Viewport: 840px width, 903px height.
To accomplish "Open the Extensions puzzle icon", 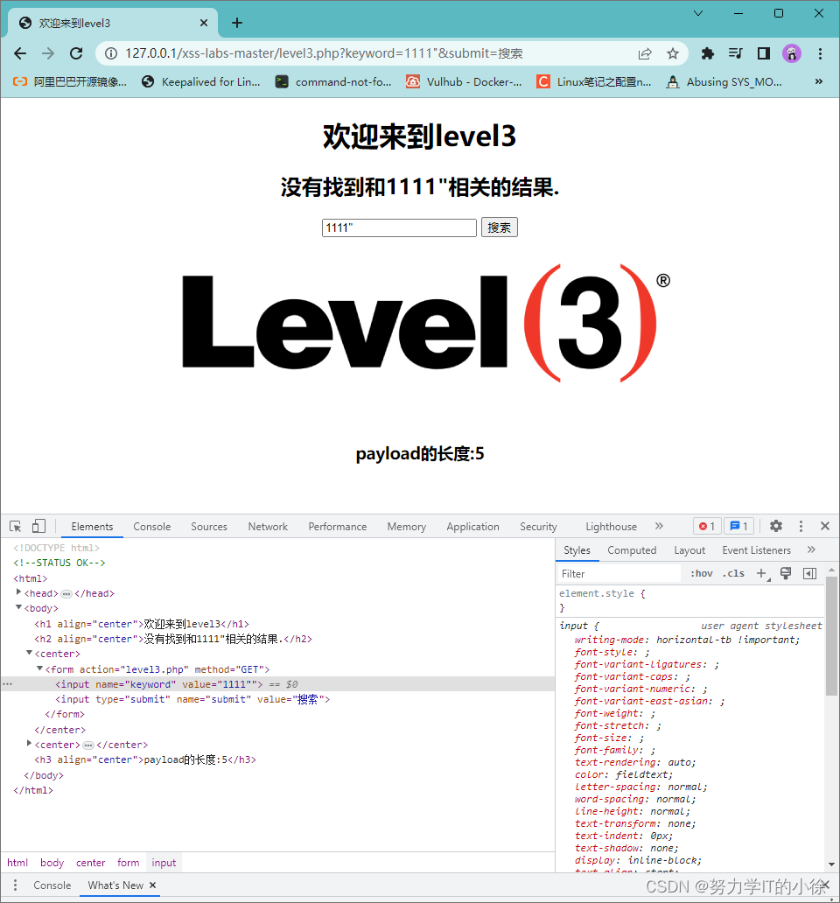I will (708, 53).
